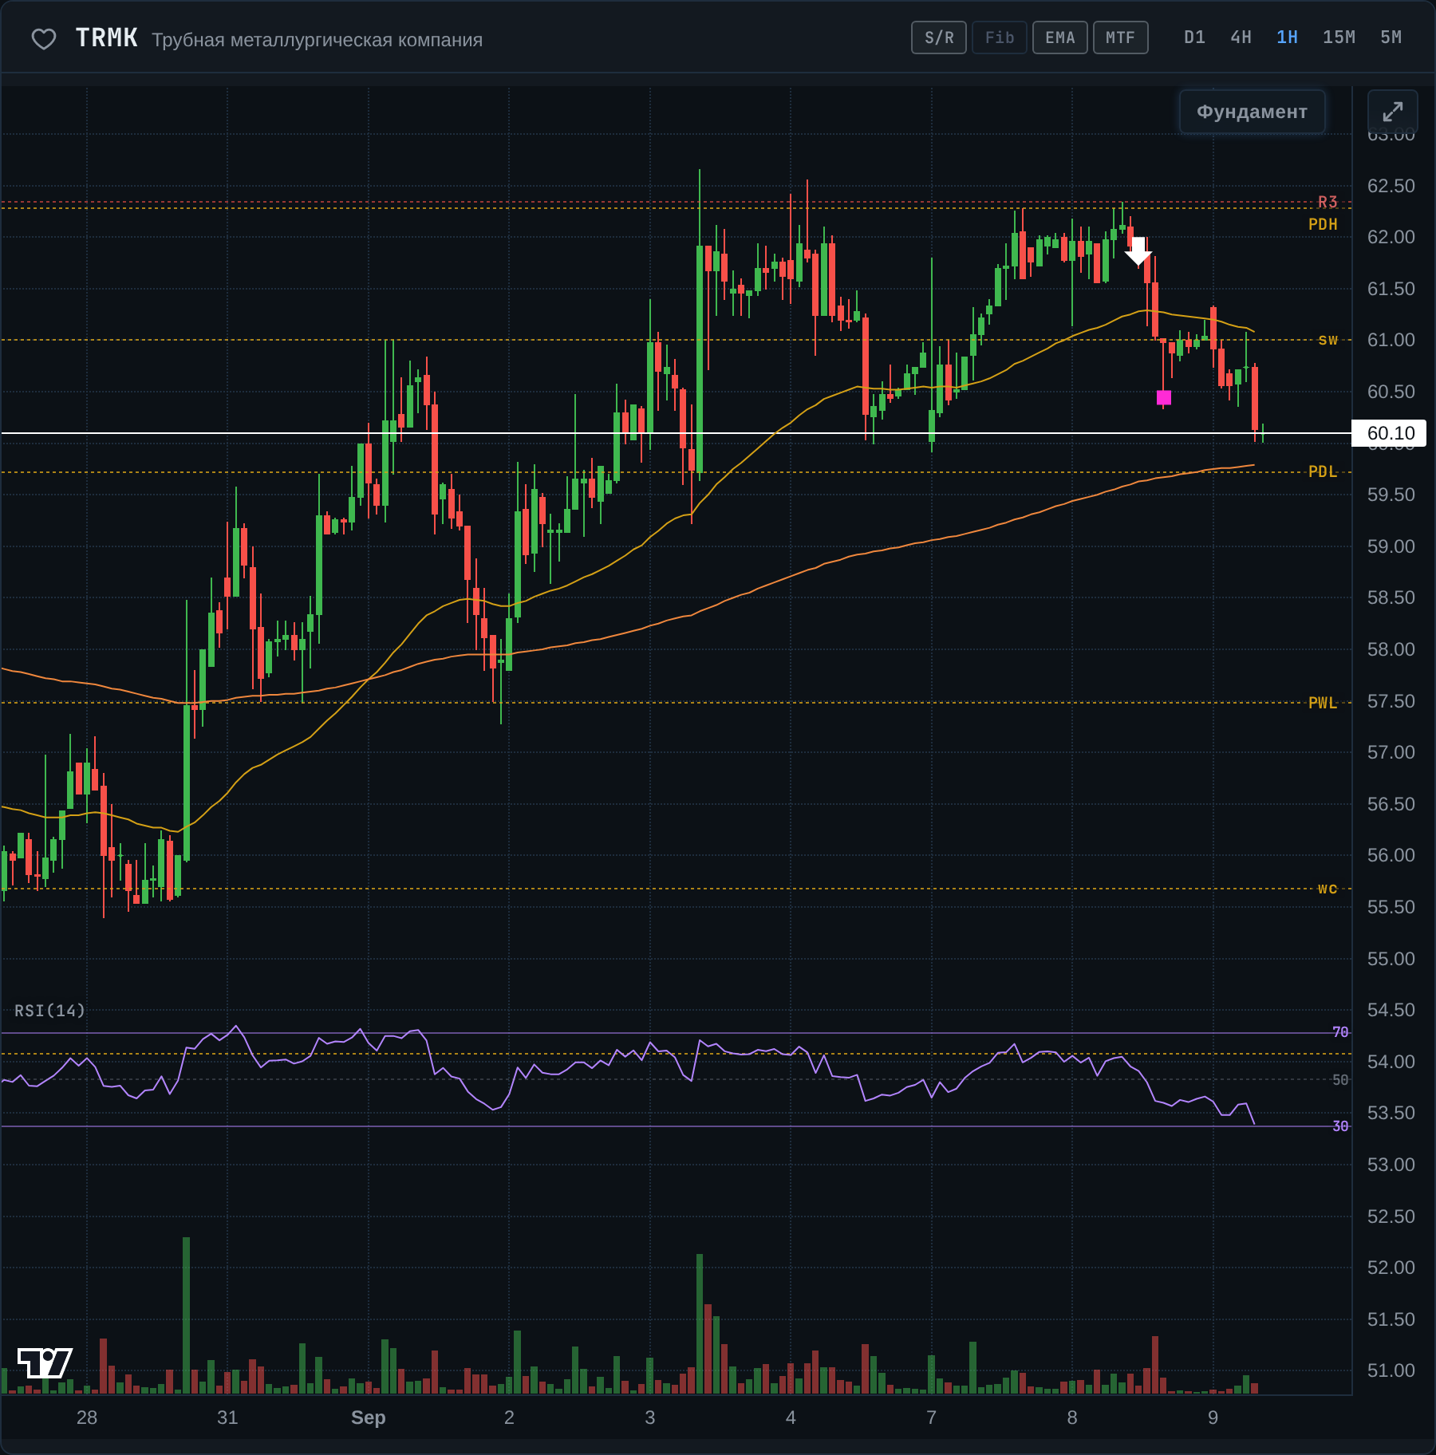
Task: Click the RSI 70 overbought level label
Action: tap(1340, 1032)
